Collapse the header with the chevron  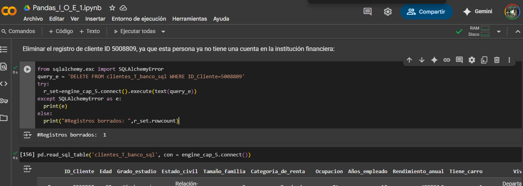click(518, 32)
